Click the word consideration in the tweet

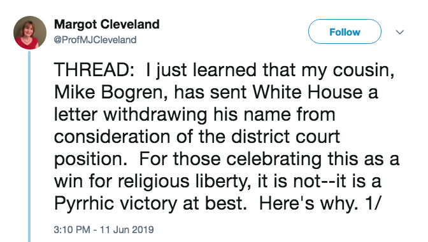point(112,137)
